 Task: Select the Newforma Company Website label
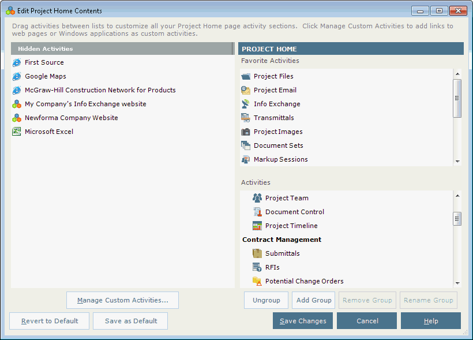pyautogui.click(x=72, y=118)
